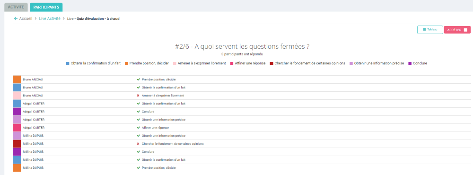Click green check beside Mélina DUPUIS's 'Prendre position, décider'
The width and height of the screenshot is (473, 175).
pyautogui.click(x=139, y=168)
